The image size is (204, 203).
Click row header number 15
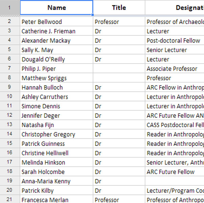click(9, 144)
